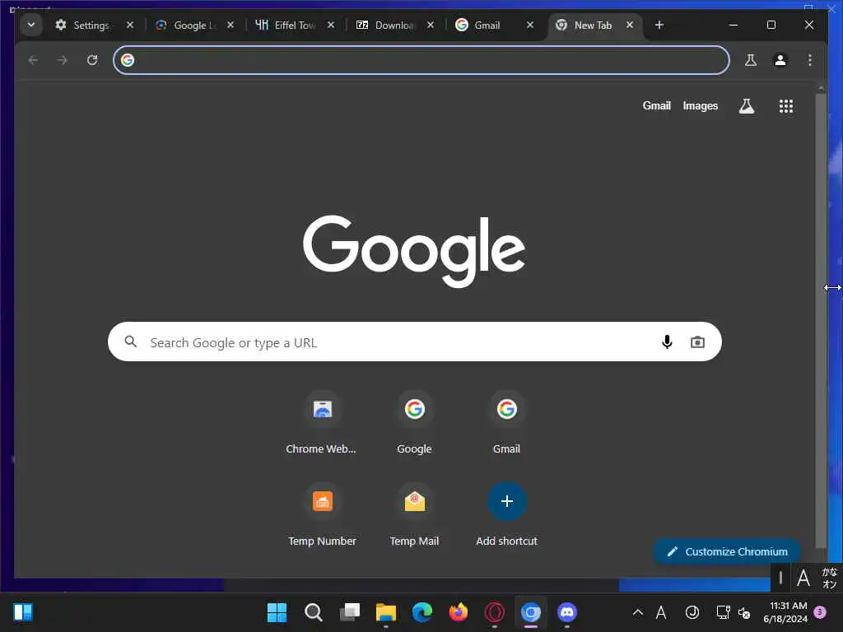
Task: Toggle IME input mode A in tray
Action: (x=661, y=612)
